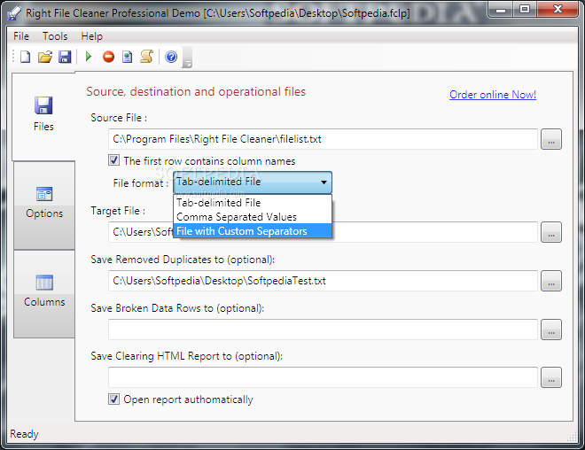The width and height of the screenshot is (585, 450).
Task: Toggle 'Open report automatically' checkbox
Action: (x=113, y=399)
